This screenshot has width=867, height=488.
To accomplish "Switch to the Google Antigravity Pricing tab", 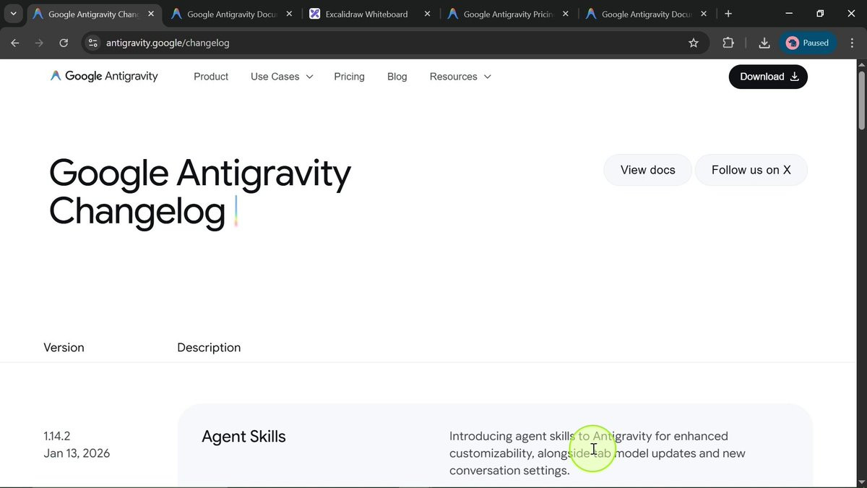I will (507, 14).
